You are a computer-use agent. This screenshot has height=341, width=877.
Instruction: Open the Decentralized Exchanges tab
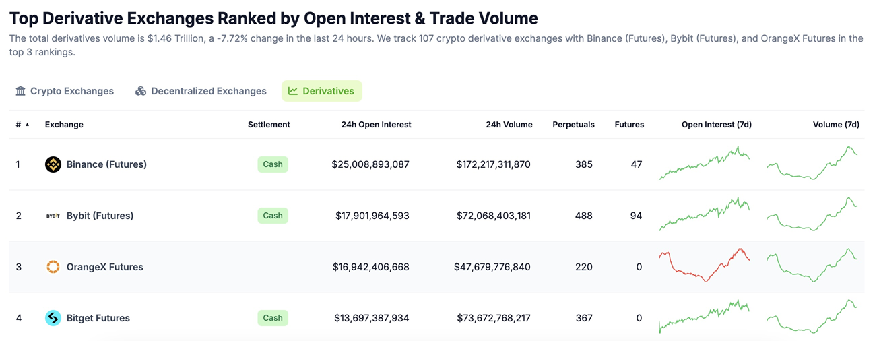pos(208,91)
